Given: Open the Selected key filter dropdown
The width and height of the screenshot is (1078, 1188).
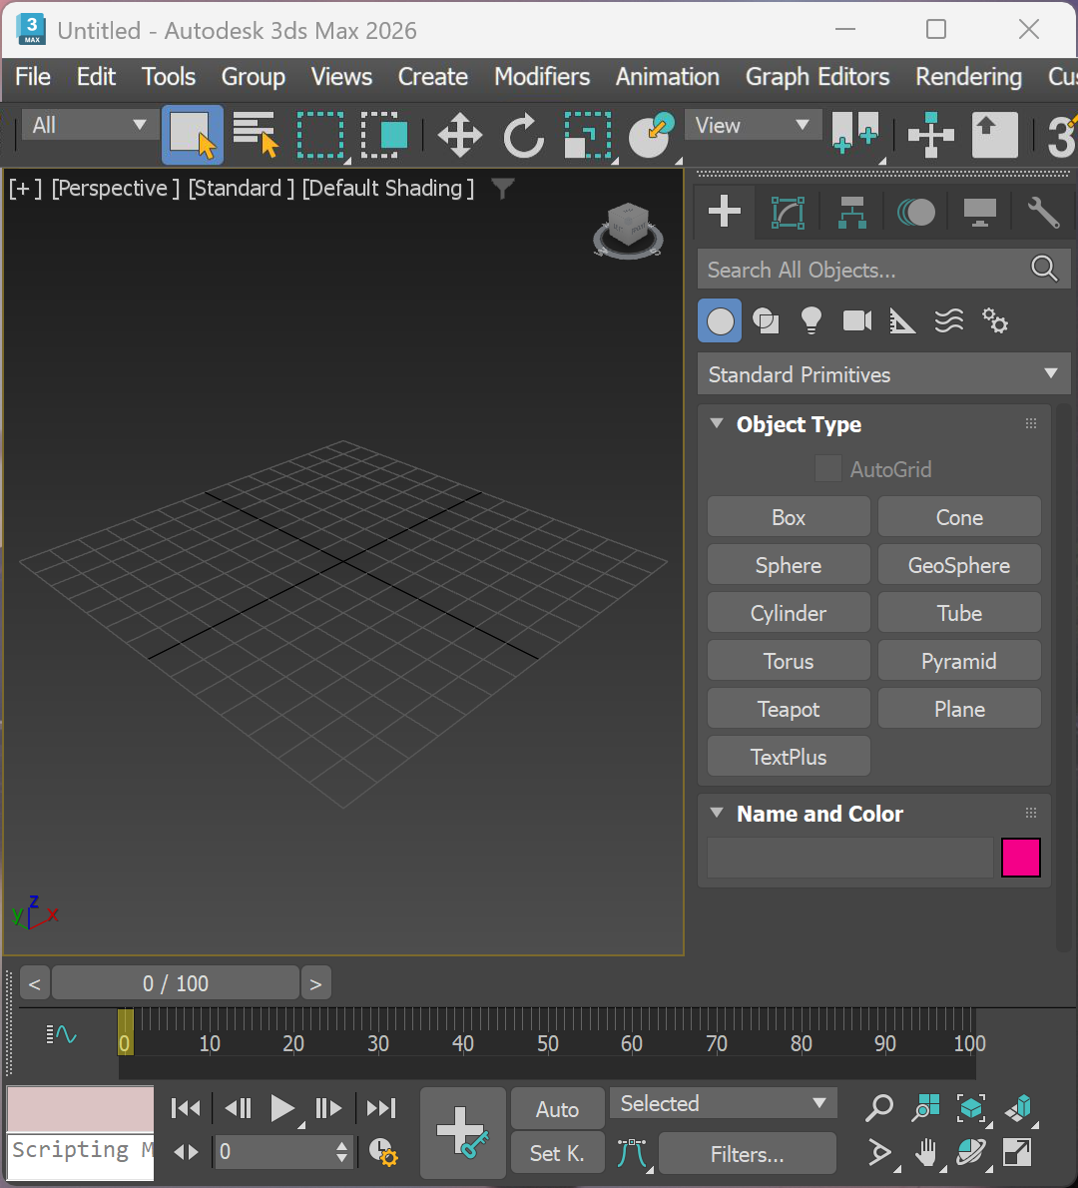Looking at the screenshot, I should 724,1104.
